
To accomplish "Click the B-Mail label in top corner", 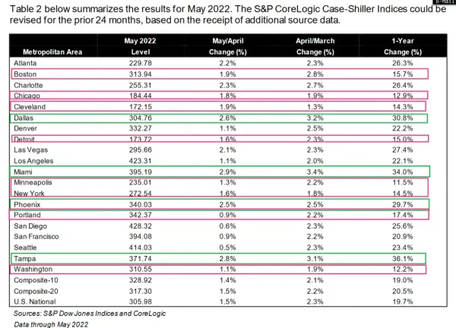I will tap(444, 3).
